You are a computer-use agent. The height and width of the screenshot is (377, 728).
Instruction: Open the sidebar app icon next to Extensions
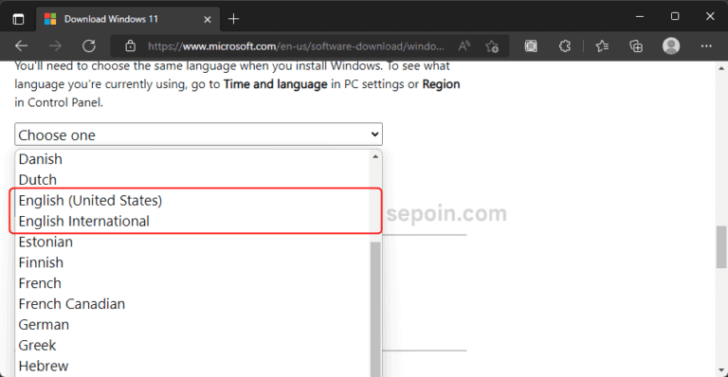click(531, 45)
